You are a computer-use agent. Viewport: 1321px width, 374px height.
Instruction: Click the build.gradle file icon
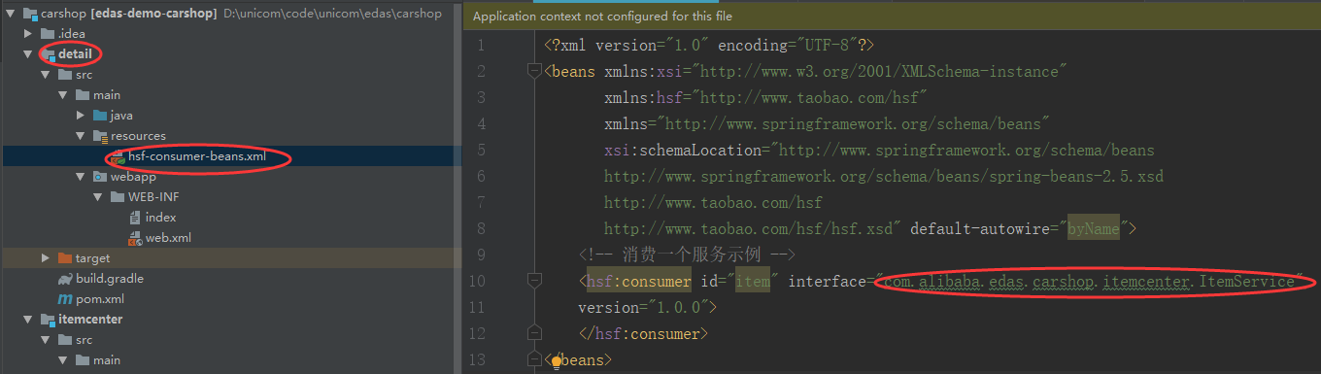point(65,279)
